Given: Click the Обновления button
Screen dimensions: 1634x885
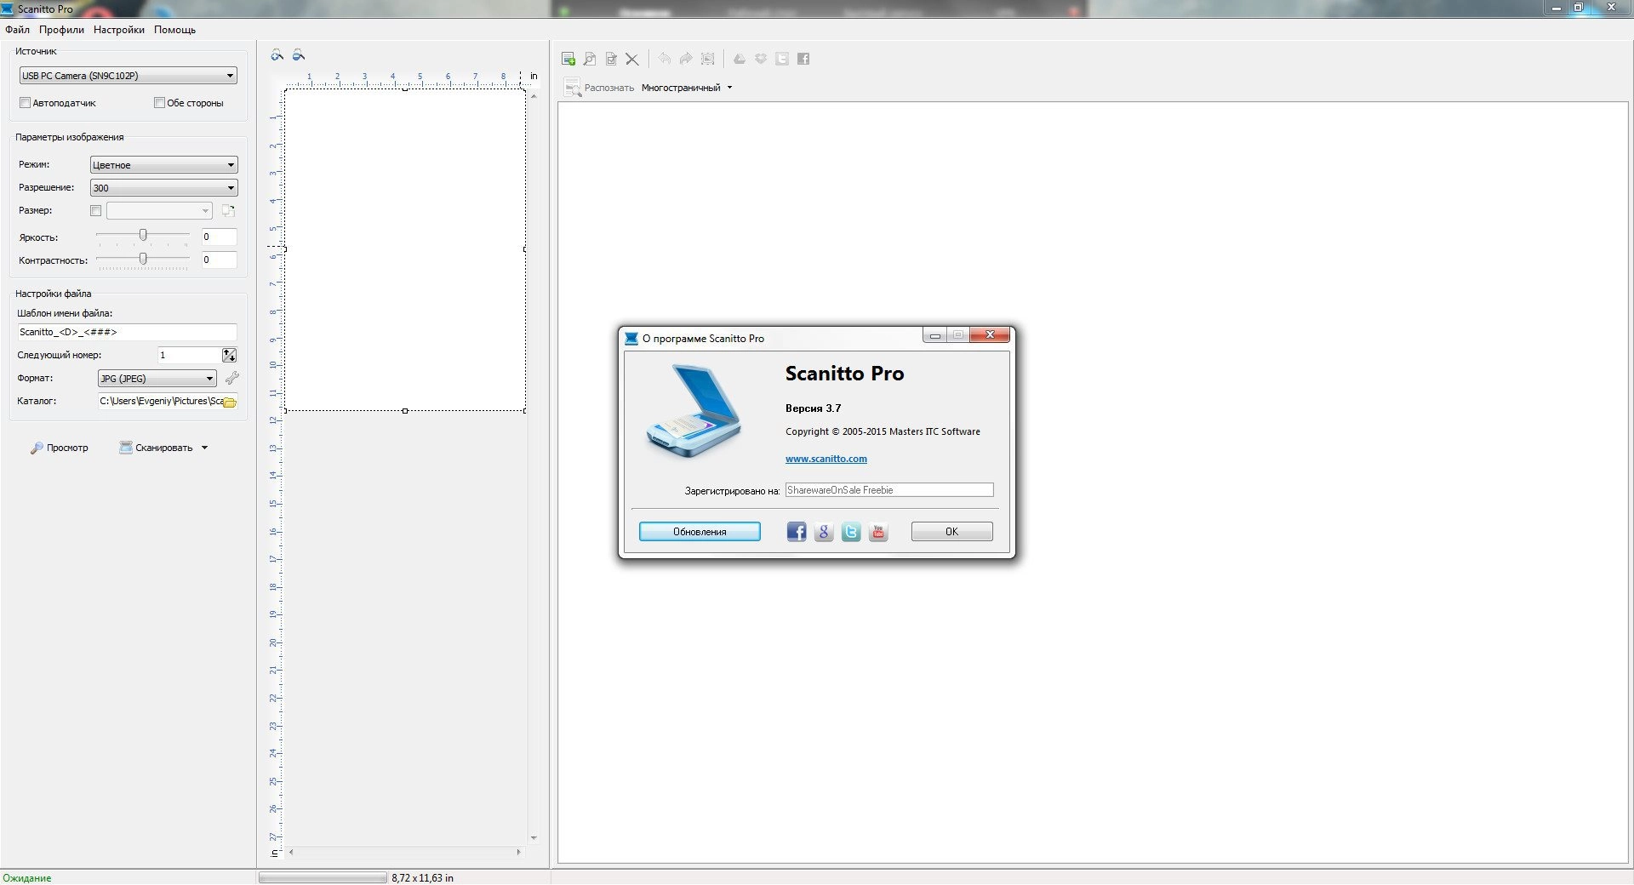Looking at the screenshot, I should click(x=700, y=532).
